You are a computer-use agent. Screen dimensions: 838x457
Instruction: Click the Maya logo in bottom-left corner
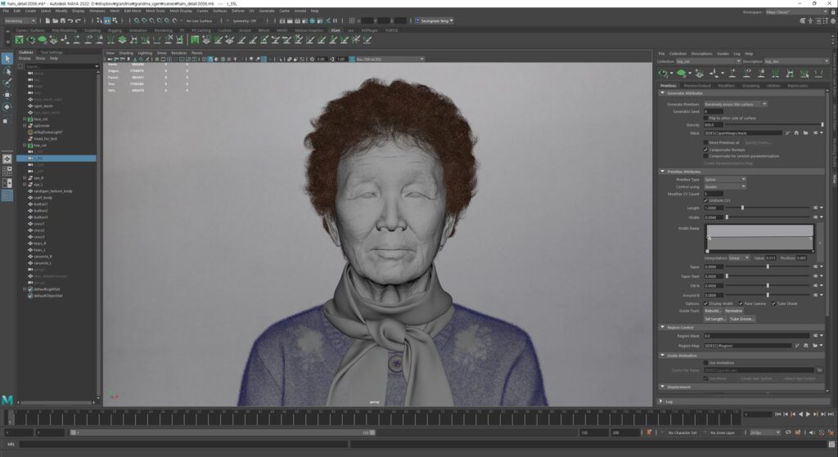[x=7, y=400]
